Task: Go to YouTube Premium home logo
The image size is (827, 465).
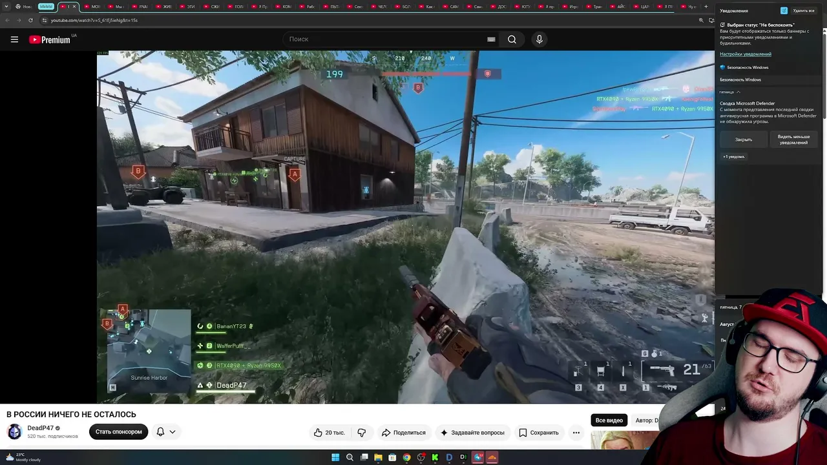Action: point(50,39)
